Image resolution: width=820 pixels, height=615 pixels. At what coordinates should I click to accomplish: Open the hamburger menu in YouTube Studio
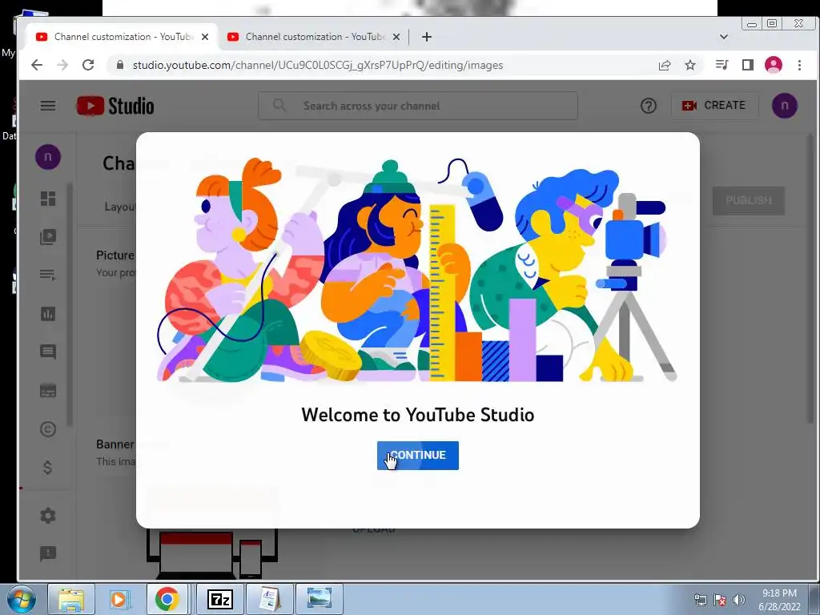(48, 106)
